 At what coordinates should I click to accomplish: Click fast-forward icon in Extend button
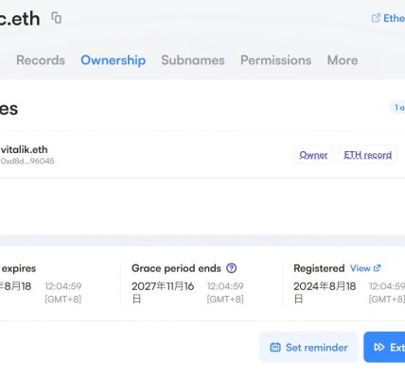[x=379, y=347]
